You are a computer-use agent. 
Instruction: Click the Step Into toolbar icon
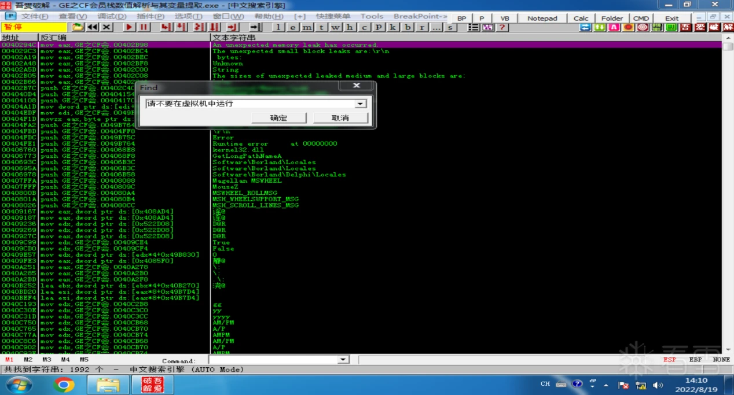(x=166, y=27)
